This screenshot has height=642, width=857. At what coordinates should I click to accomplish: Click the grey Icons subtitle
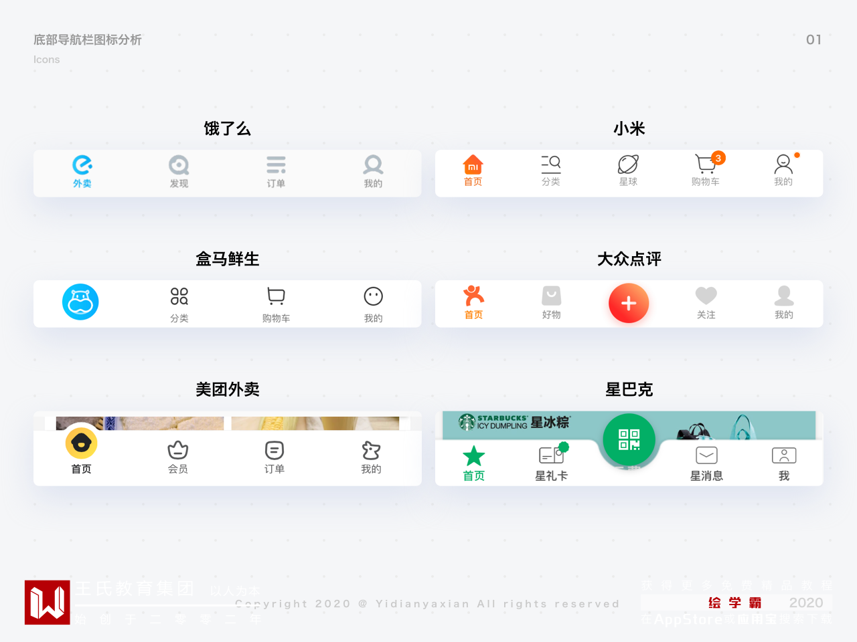(47, 60)
